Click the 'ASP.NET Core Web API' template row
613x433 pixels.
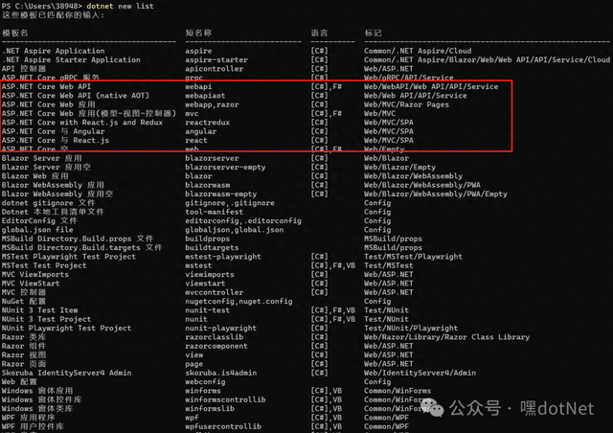pyautogui.click(x=46, y=86)
